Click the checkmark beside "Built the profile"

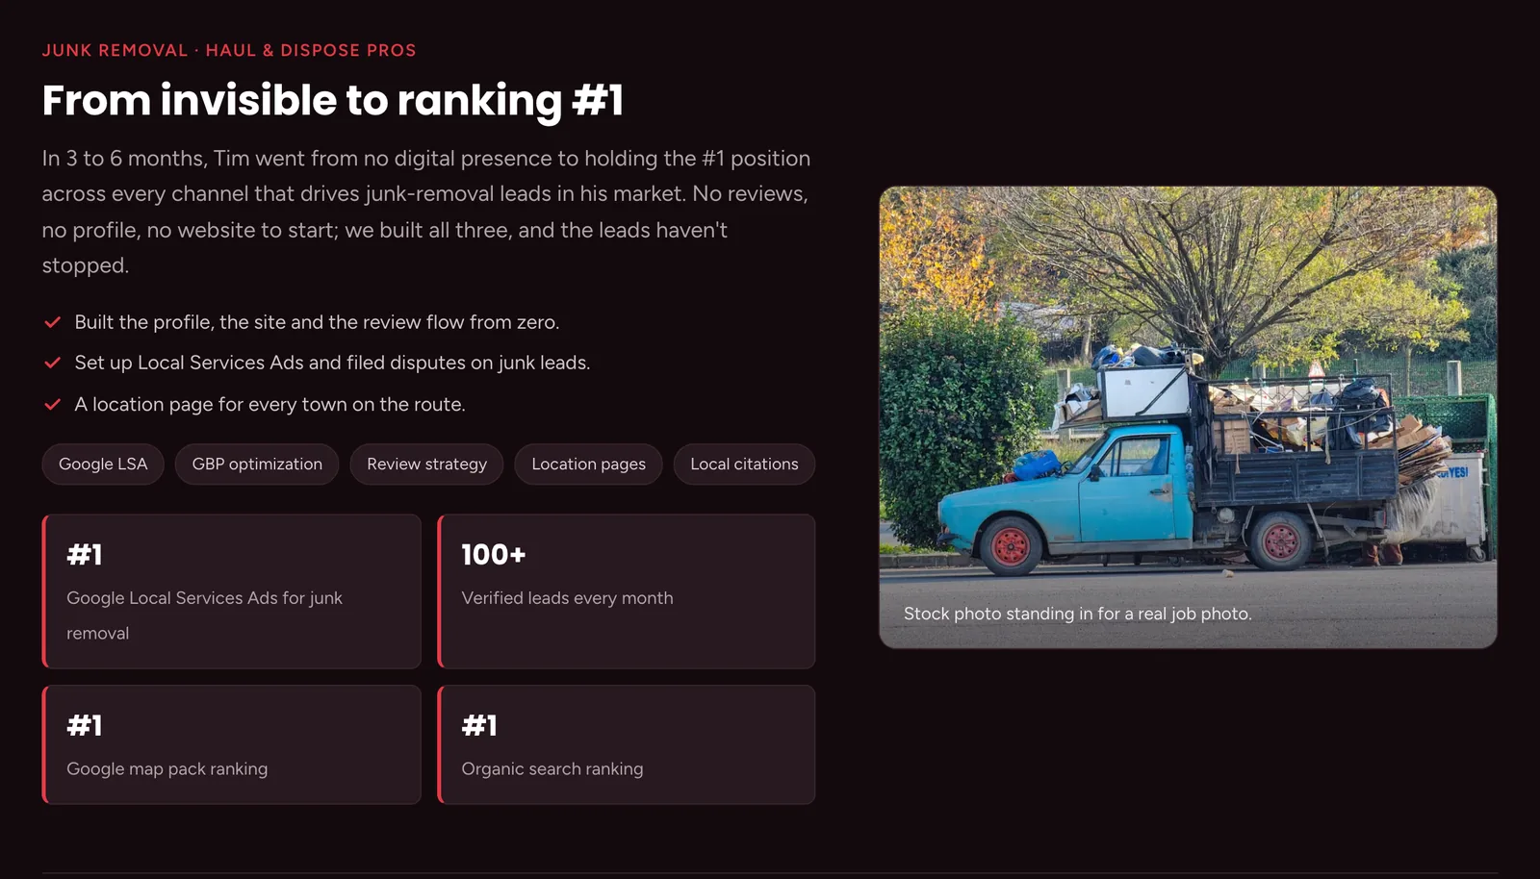coord(53,322)
